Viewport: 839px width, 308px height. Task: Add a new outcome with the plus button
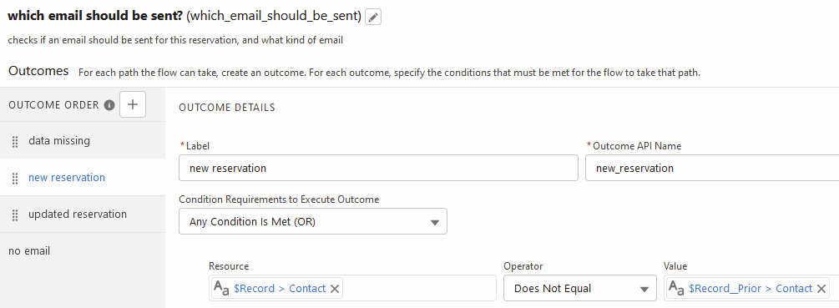[x=133, y=104]
